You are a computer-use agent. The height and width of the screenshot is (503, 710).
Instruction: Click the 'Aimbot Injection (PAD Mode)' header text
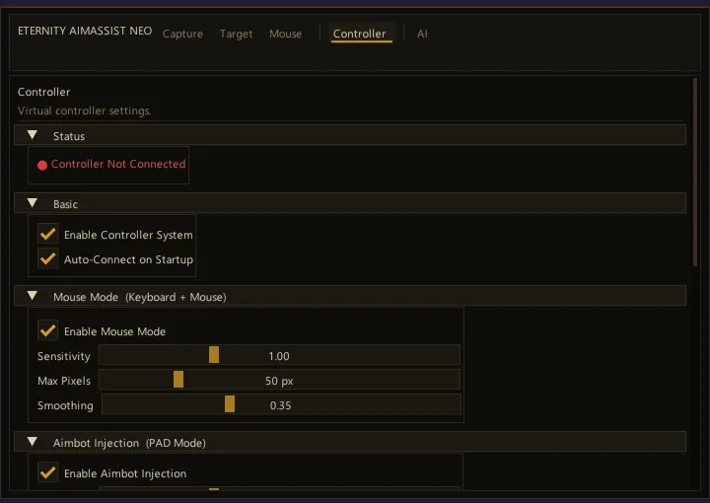pos(129,443)
